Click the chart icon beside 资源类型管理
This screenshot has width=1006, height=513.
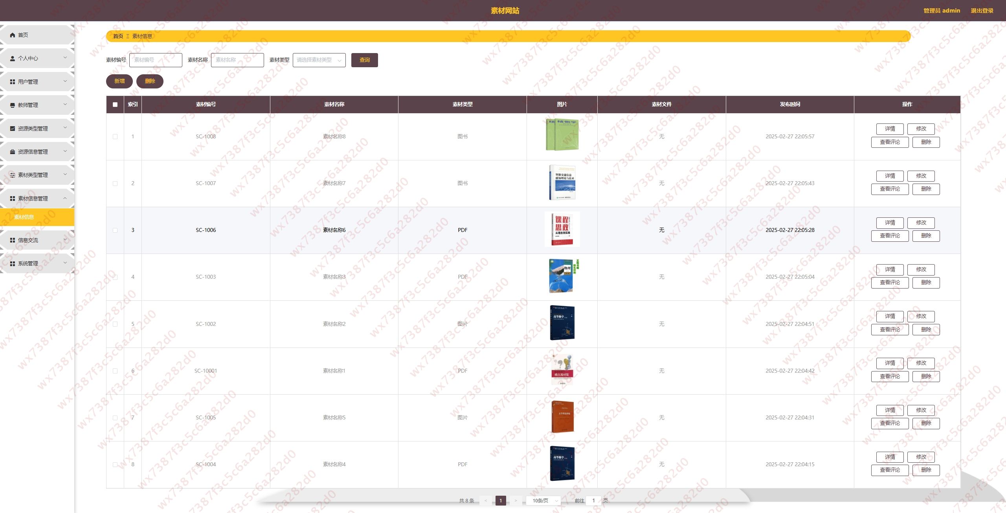tap(13, 129)
